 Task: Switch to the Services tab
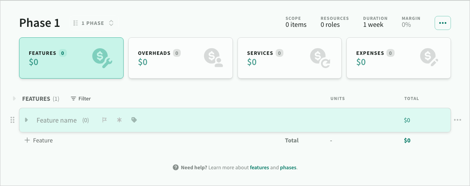click(290, 58)
